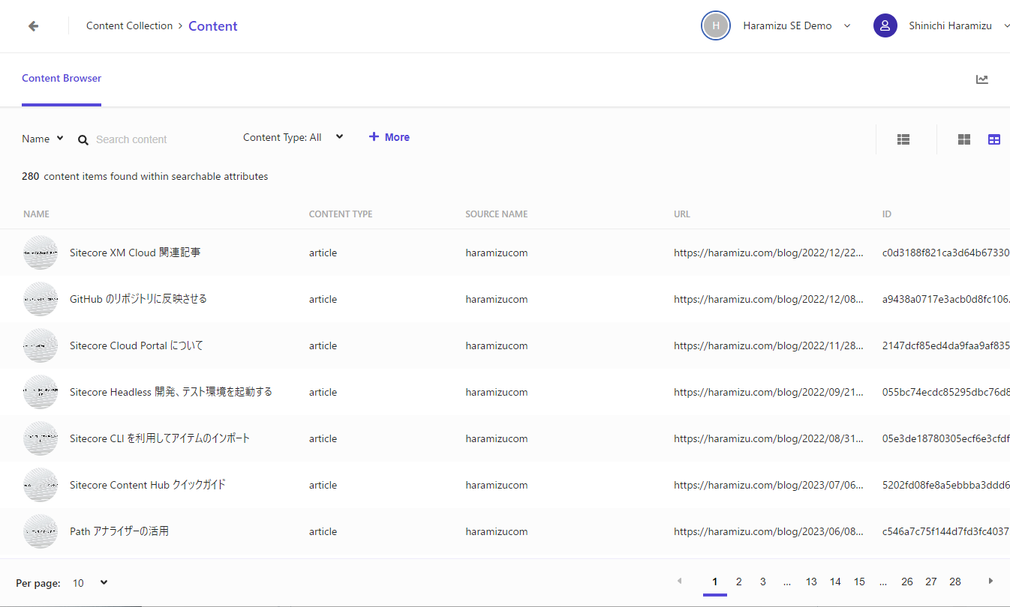
Task: Go to page 1
Action: 715,582
